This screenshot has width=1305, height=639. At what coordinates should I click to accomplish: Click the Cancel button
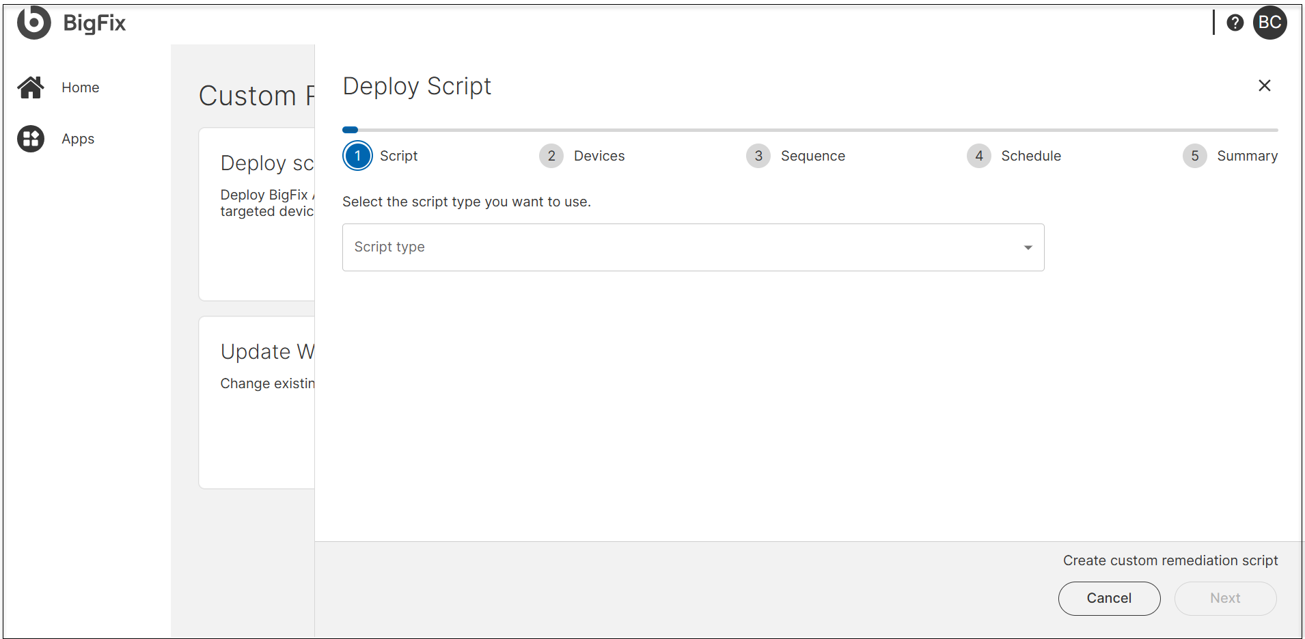pyautogui.click(x=1108, y=598)
